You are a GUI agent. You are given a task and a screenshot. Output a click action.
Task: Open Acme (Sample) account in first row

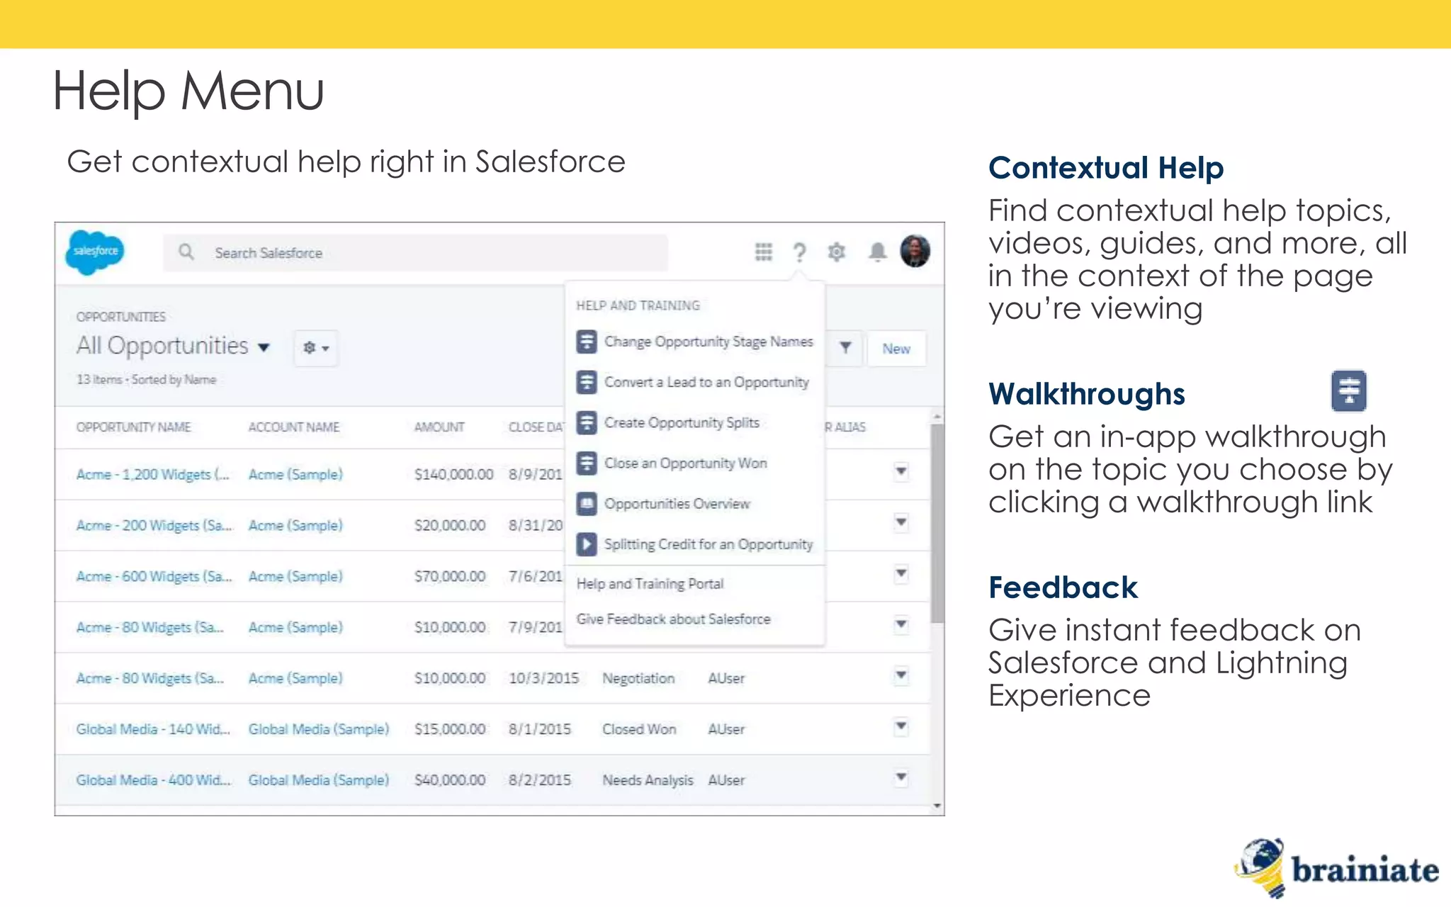[x=295, y=474]
